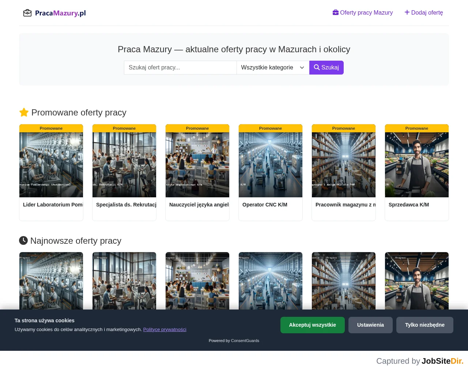Open promoted Specjalista ds. Rekrutacji thumbnail
Viewport: 468px width, 372px height.
[x=124, y=165]
